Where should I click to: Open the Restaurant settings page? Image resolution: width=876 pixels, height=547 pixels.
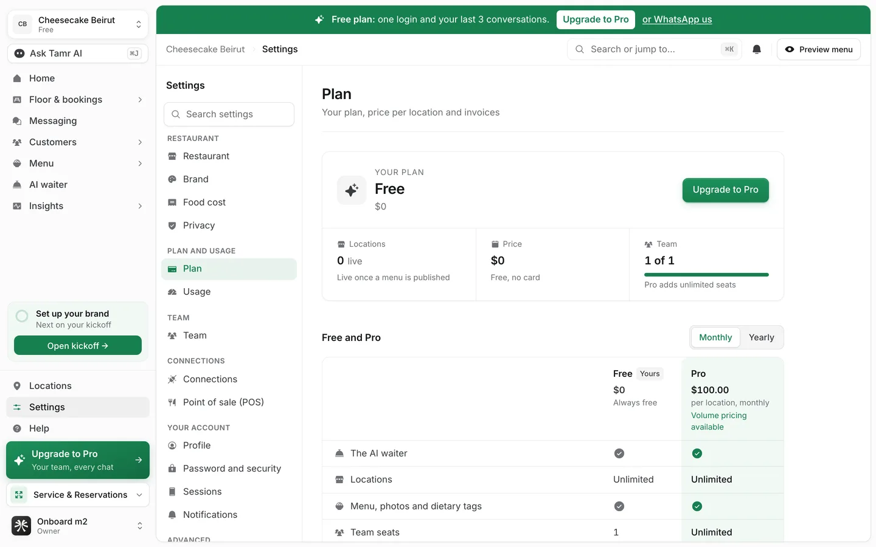[229, 156]
